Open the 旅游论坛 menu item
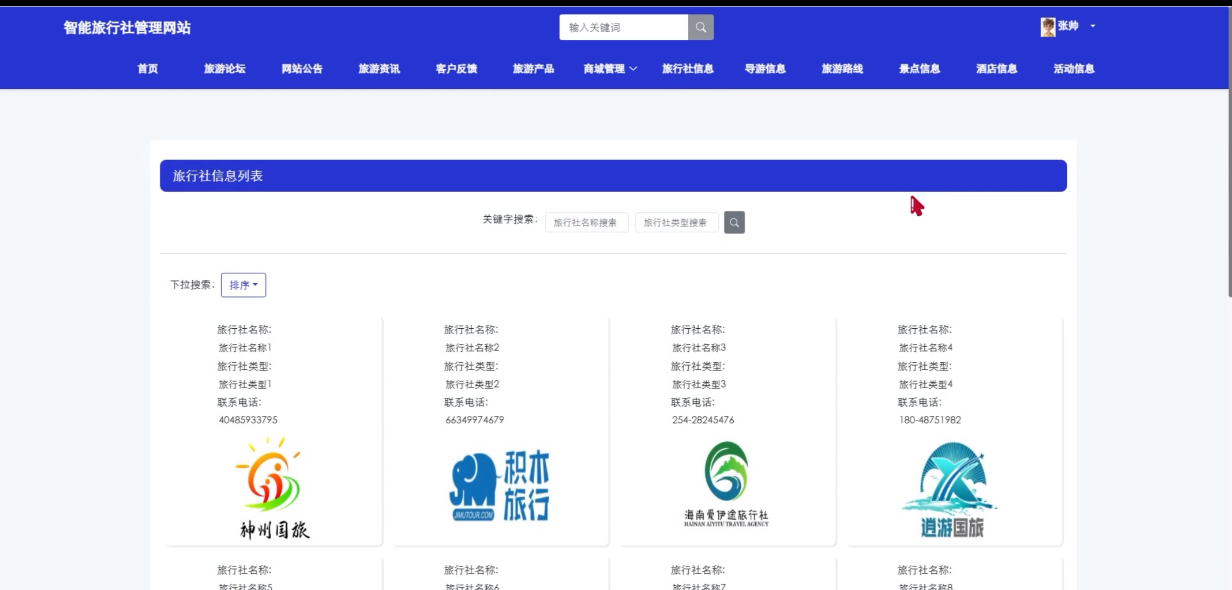1232x590 pixels. (x=224, y=69)
